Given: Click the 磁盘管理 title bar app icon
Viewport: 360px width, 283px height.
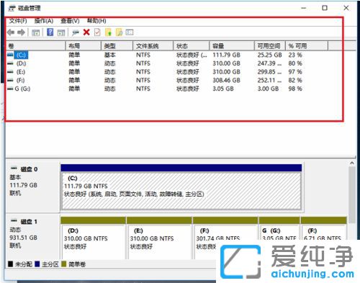Looking at the screenshot, I should (x=12, y=9).
